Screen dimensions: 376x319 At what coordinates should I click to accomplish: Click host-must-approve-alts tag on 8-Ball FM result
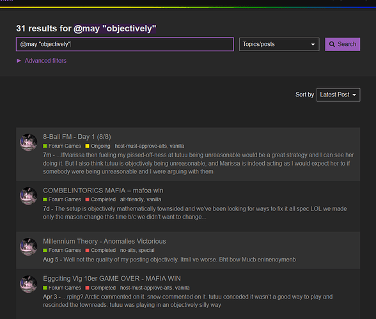141,146
